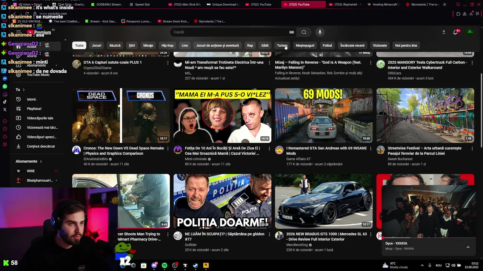Open browser sidebar history clock icon
This screenshot has width=483, height=271.
tap(5, 129)
